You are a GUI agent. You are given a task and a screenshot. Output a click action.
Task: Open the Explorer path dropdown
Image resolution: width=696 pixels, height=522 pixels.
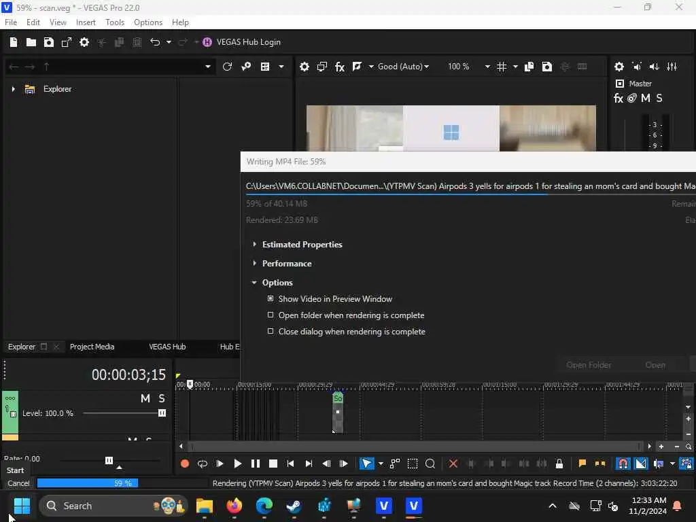208,67
